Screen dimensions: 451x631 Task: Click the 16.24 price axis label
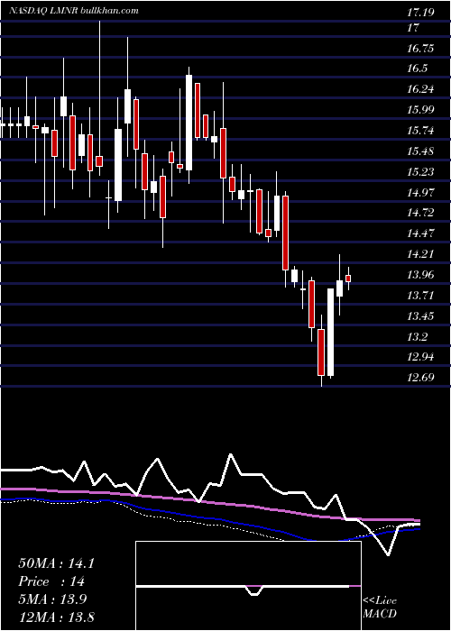point(420,89)
